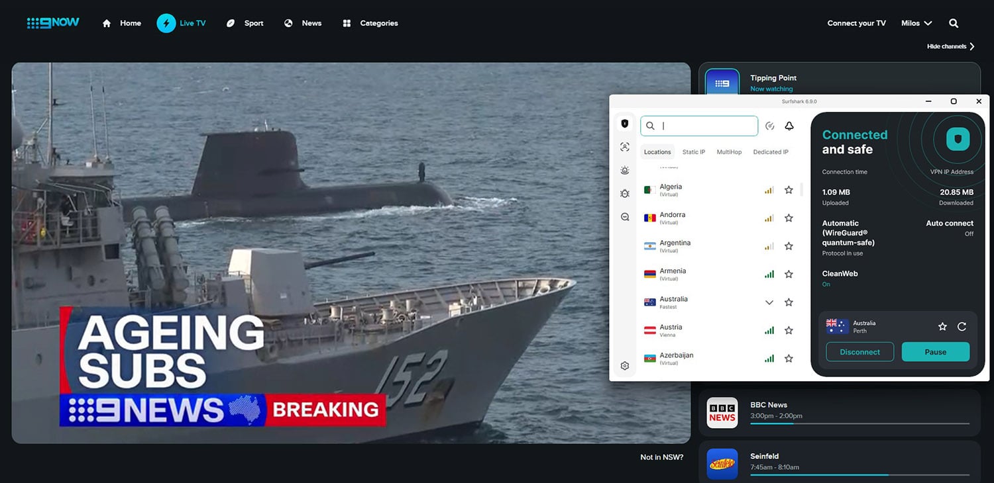Image resolution: width=994 pixels, height=483 pixels.
Task: Click the Not in NSW? link
Action: tap(661, 457)
